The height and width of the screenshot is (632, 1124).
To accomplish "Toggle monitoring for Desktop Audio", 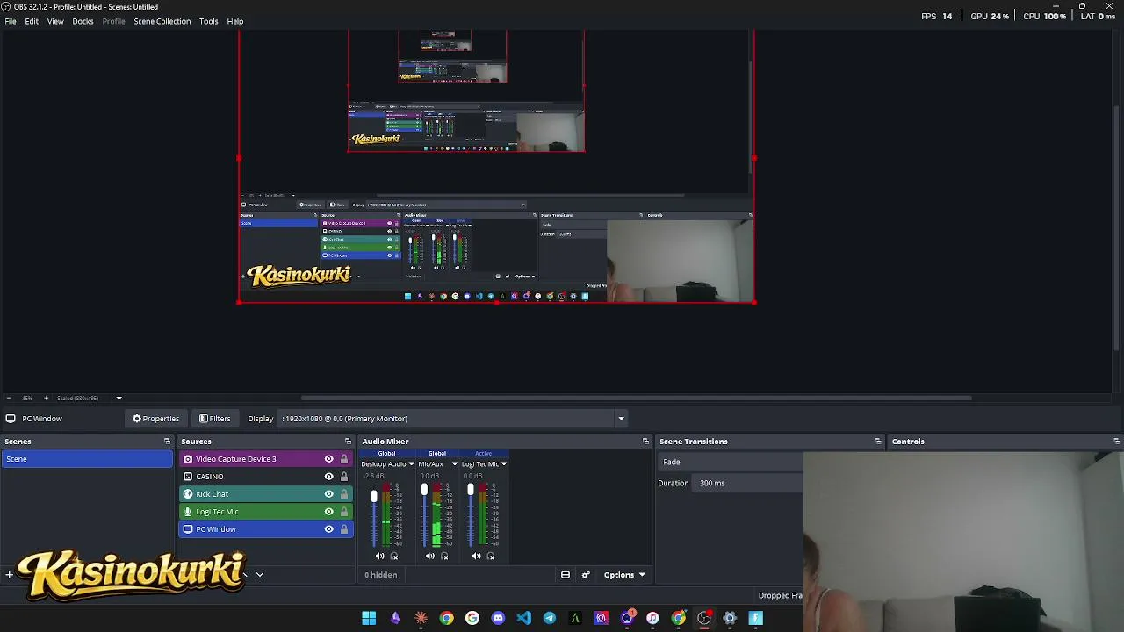I will [x=393, y=556].
